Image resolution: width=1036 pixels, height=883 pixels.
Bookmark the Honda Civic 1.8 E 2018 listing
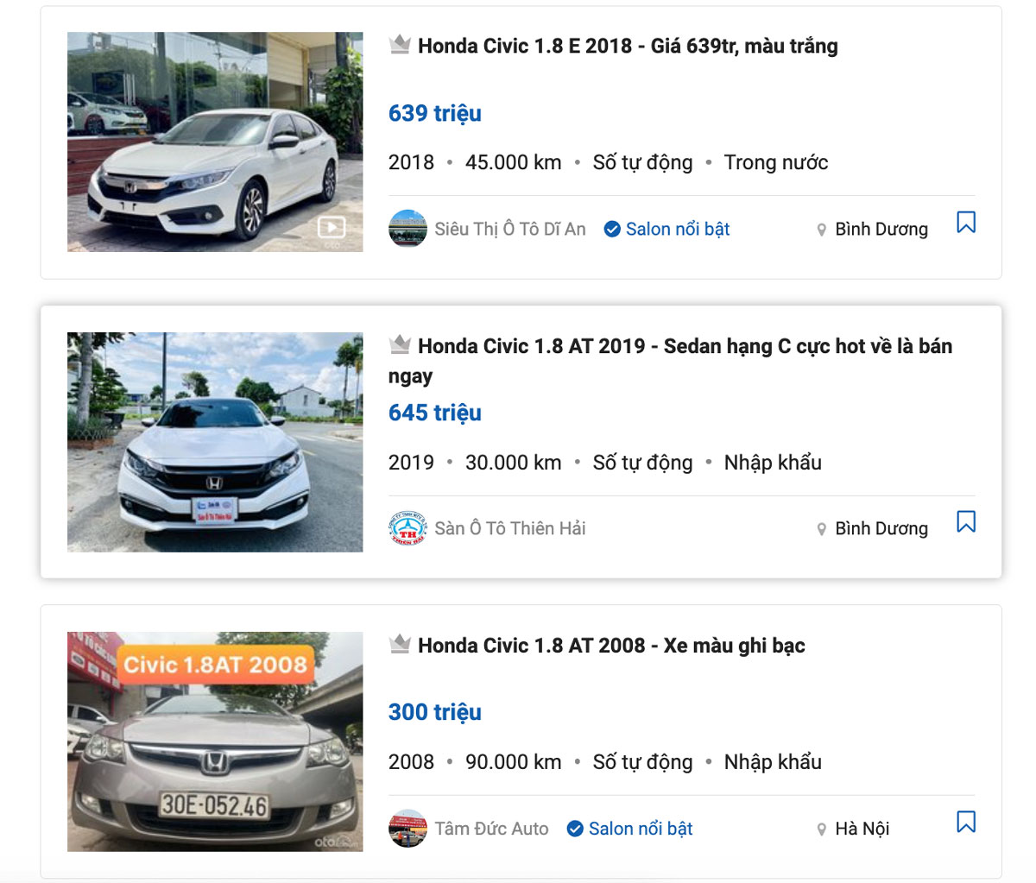coord(967,223)
